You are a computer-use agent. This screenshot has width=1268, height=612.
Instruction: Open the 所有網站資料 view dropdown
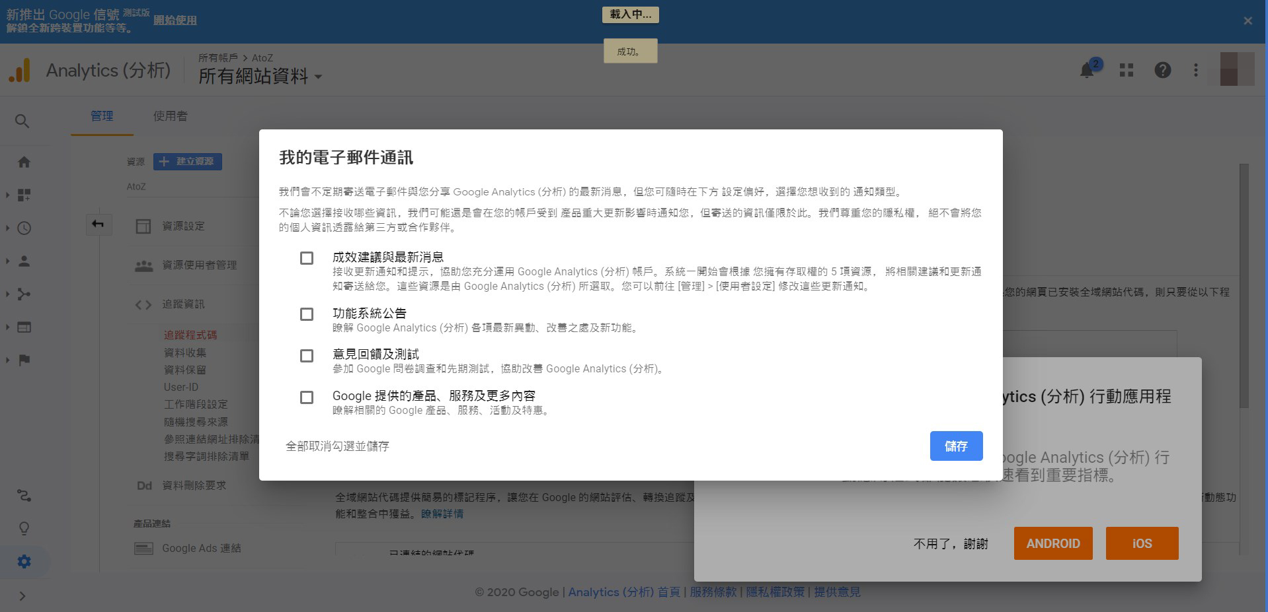click(260, 77)
